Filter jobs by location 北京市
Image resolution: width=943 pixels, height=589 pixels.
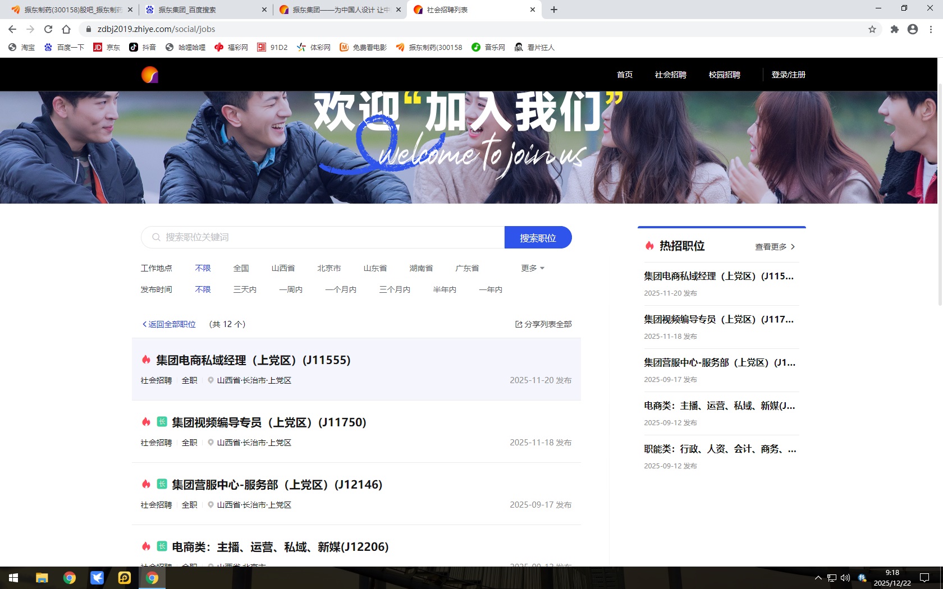329,268
